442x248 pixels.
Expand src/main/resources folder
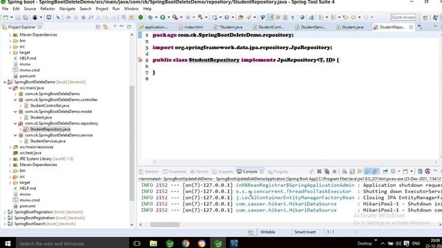coord(10,147)
